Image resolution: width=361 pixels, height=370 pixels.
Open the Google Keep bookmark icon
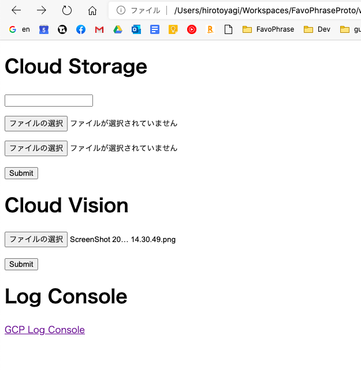tap(173, 29)
